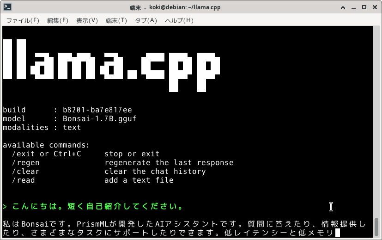Close the llama.cpp terminal window
The image size is (382, 240).
click(375, 7)
